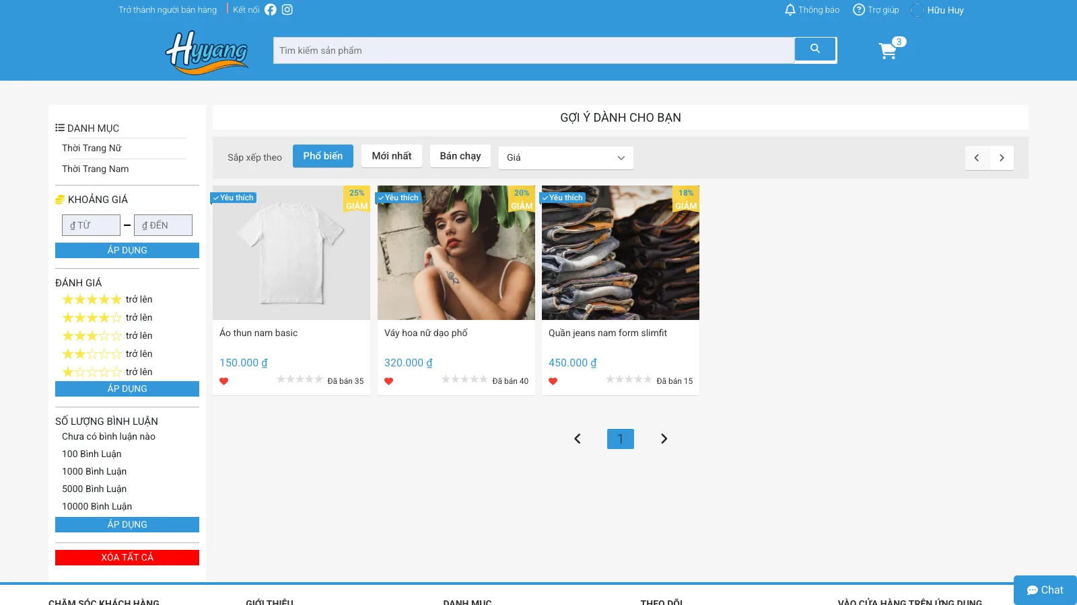The height and width of the screenshot is (605, 1077).
Task: Open the Váy hoa nữ dạo phố image
Action: pyautogui.click(x=456, y=253)
